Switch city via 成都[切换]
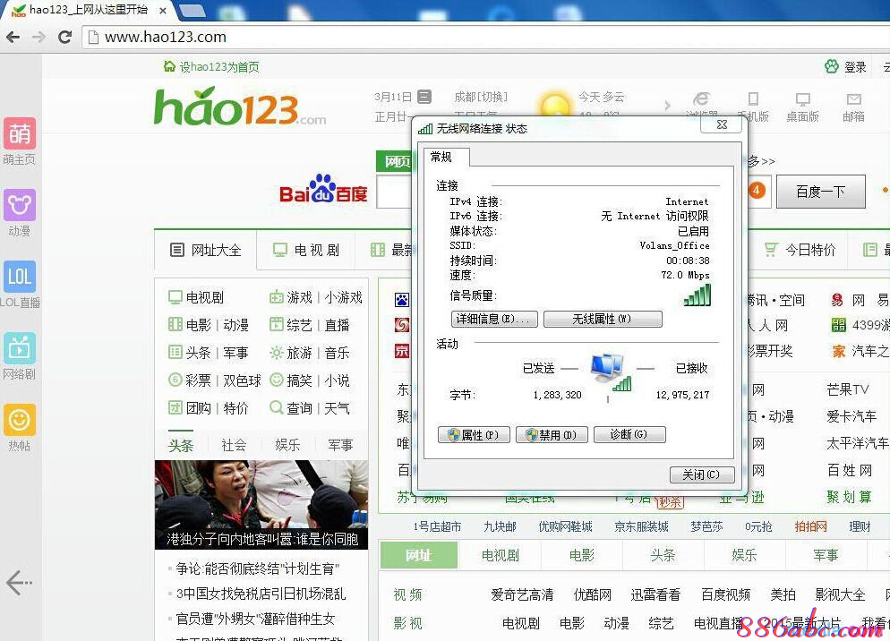The width and height of the screenshot is (890, 641). tap(481, 97)
